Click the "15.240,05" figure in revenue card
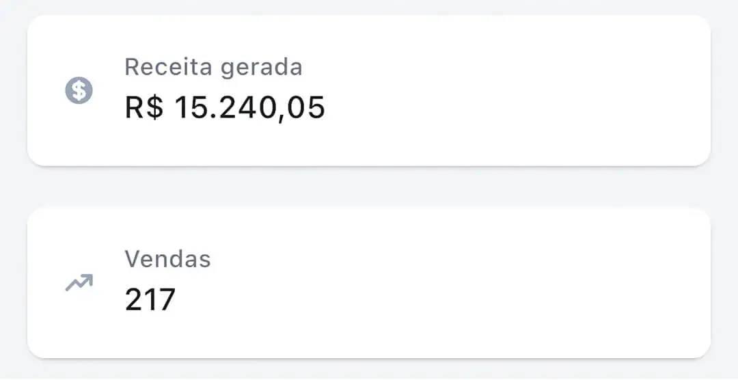 pos(249,107)
